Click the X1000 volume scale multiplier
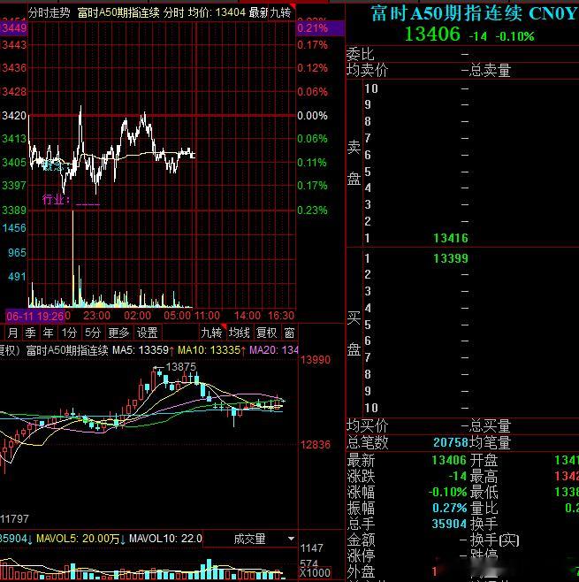 point(315,573)
